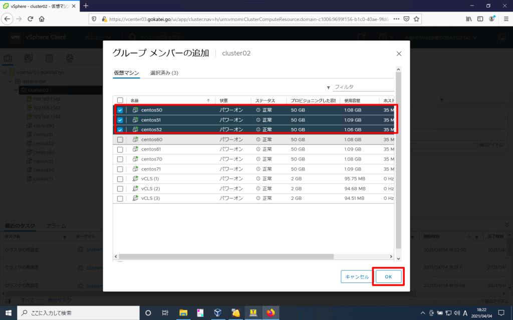This screenshot has width=513, height=320.
Task: Open Firefox from the taskbar
Action: [271, 313]
